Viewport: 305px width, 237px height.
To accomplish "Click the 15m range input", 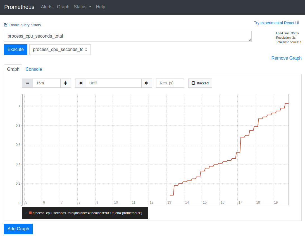I will click(47, 83).
